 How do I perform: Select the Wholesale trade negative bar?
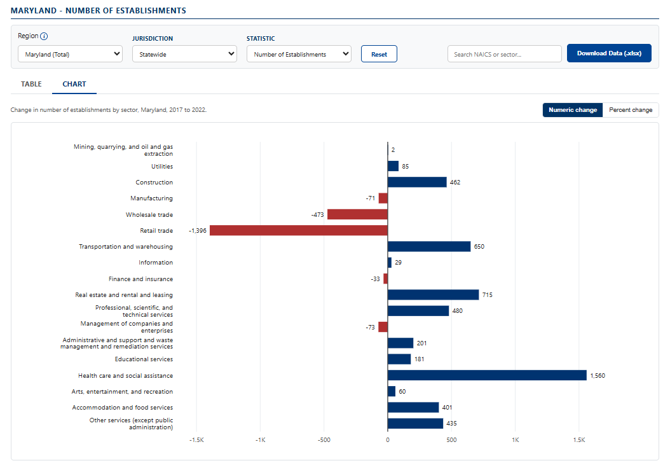[358, 214]
